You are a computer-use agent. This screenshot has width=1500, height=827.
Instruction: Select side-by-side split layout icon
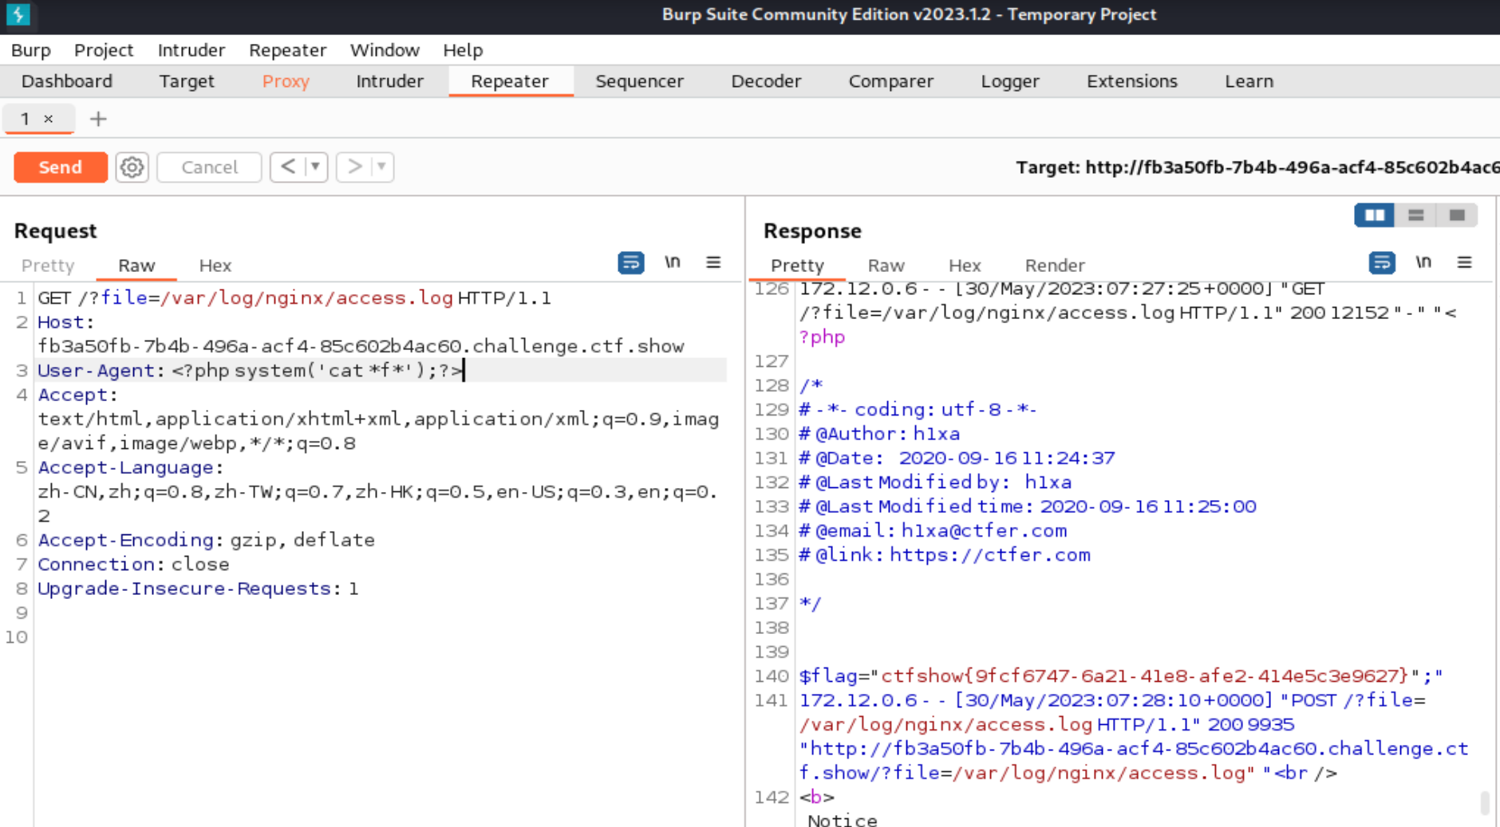1375,215
